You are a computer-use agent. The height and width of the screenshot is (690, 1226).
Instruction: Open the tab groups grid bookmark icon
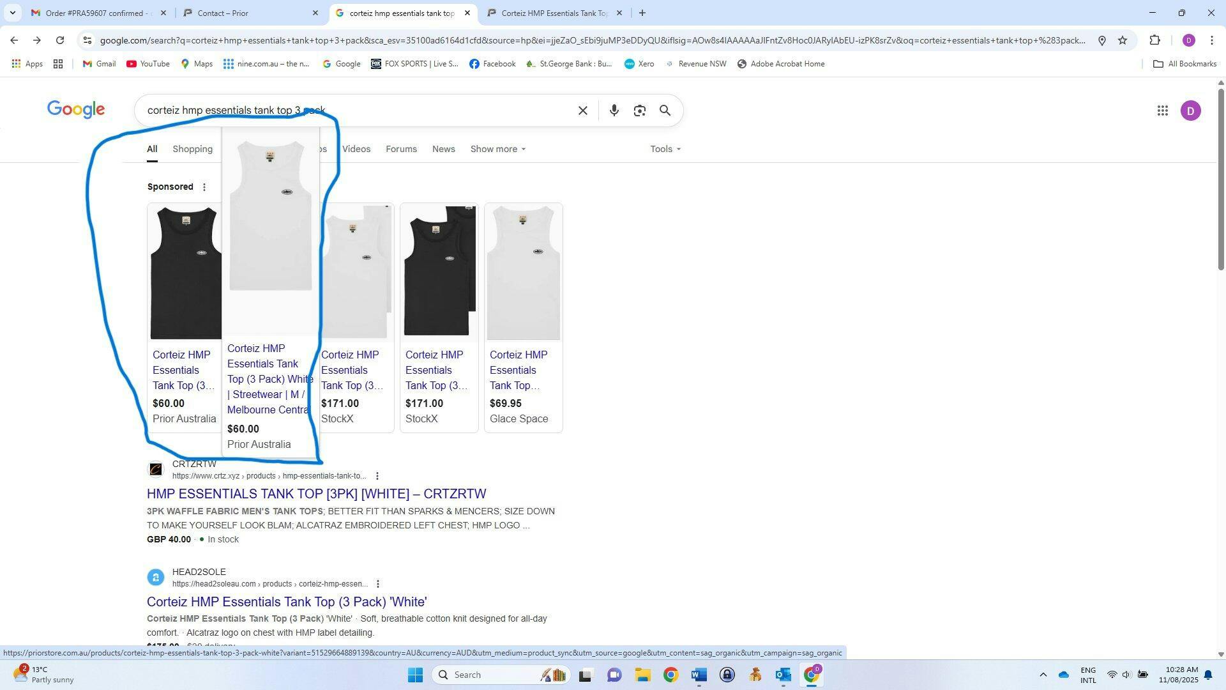tap(58, 64)
